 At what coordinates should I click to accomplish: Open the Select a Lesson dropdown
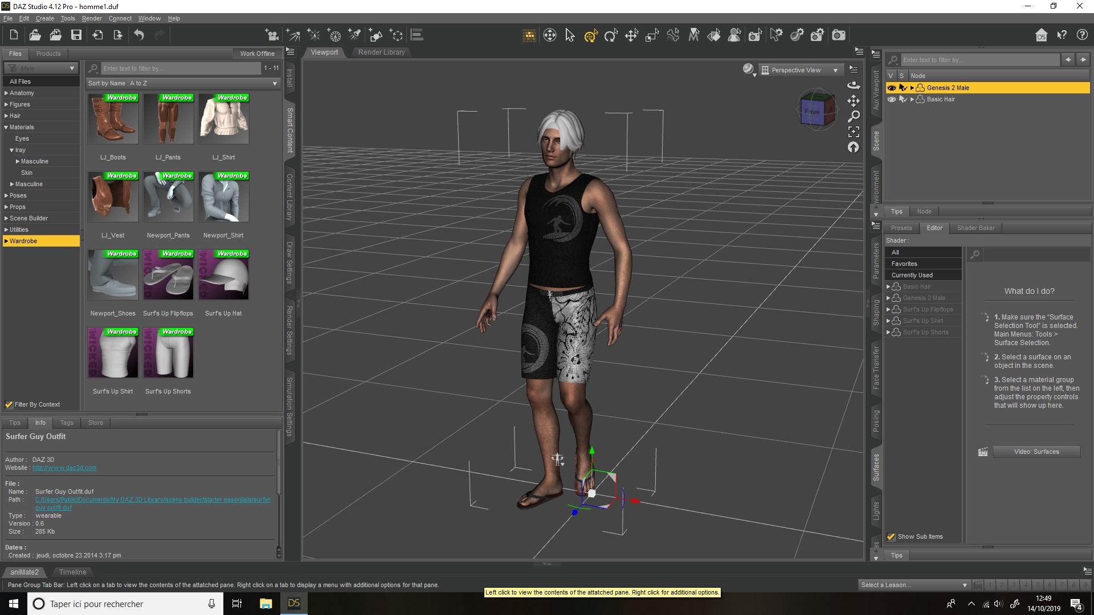(x=914, y=585)
